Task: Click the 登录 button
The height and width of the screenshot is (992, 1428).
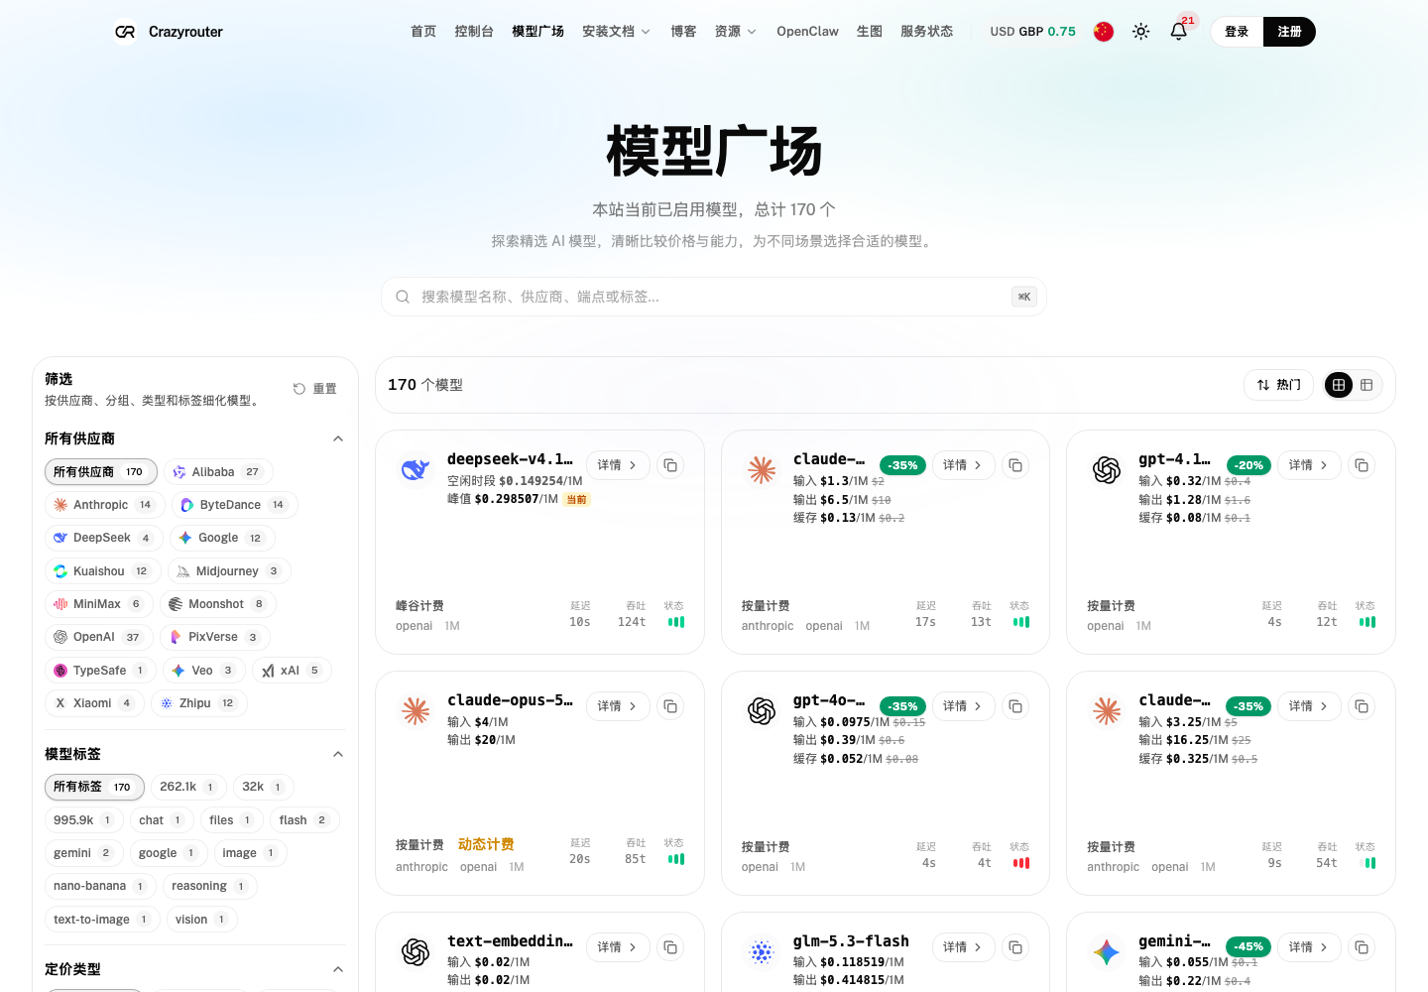Action: (x=1237, y=32)
